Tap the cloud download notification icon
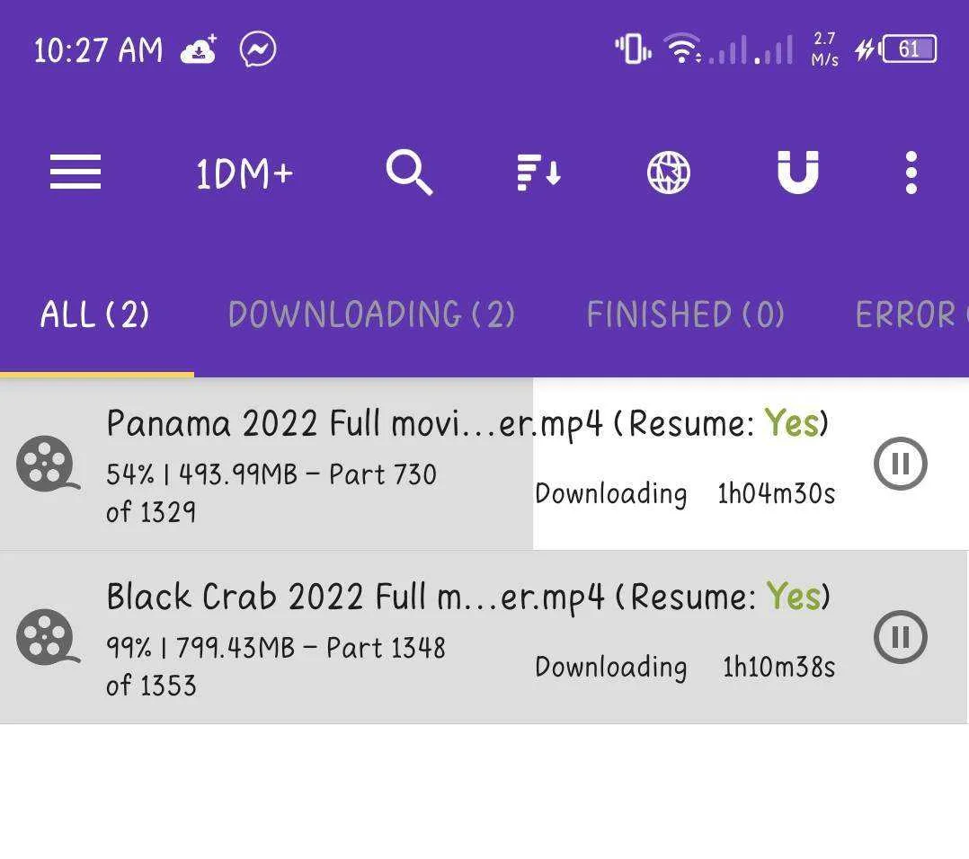This screenshot has width=969, height=859. (199, 49)
